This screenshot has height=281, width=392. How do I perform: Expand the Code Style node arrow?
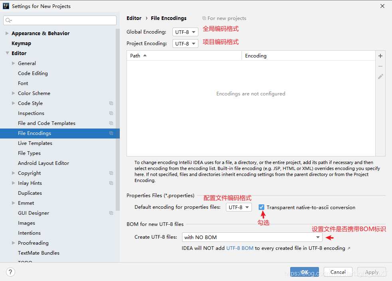14,103
